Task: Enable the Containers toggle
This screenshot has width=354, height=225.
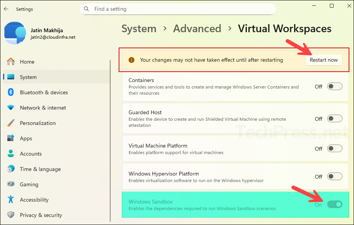Action: click(x=334, y=86)
